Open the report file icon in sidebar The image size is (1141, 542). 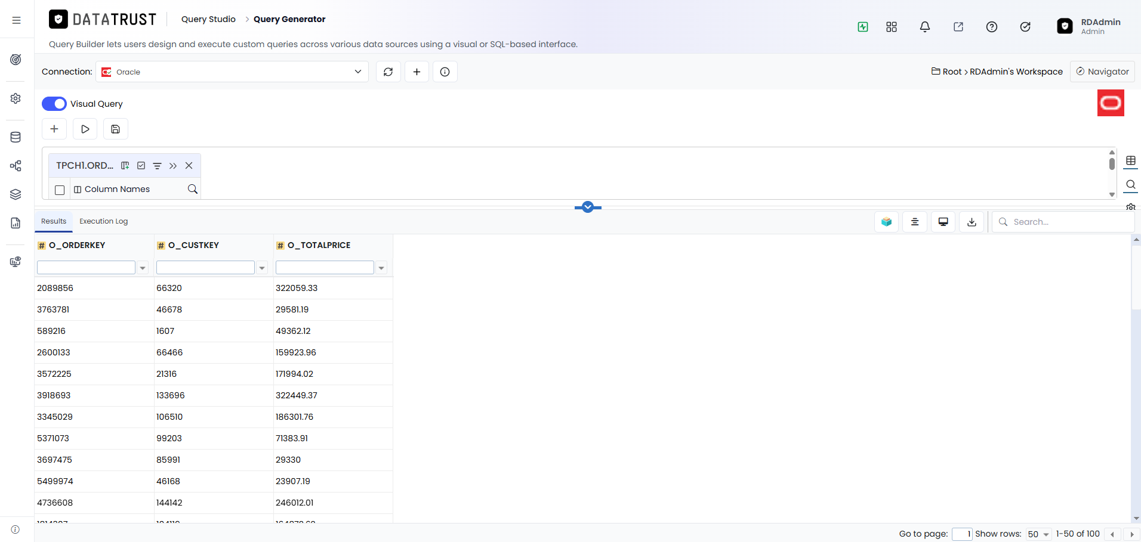click(x=16, y=223)
